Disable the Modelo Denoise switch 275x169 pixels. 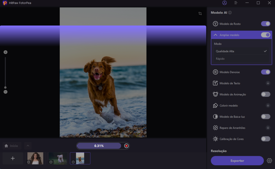266,72
